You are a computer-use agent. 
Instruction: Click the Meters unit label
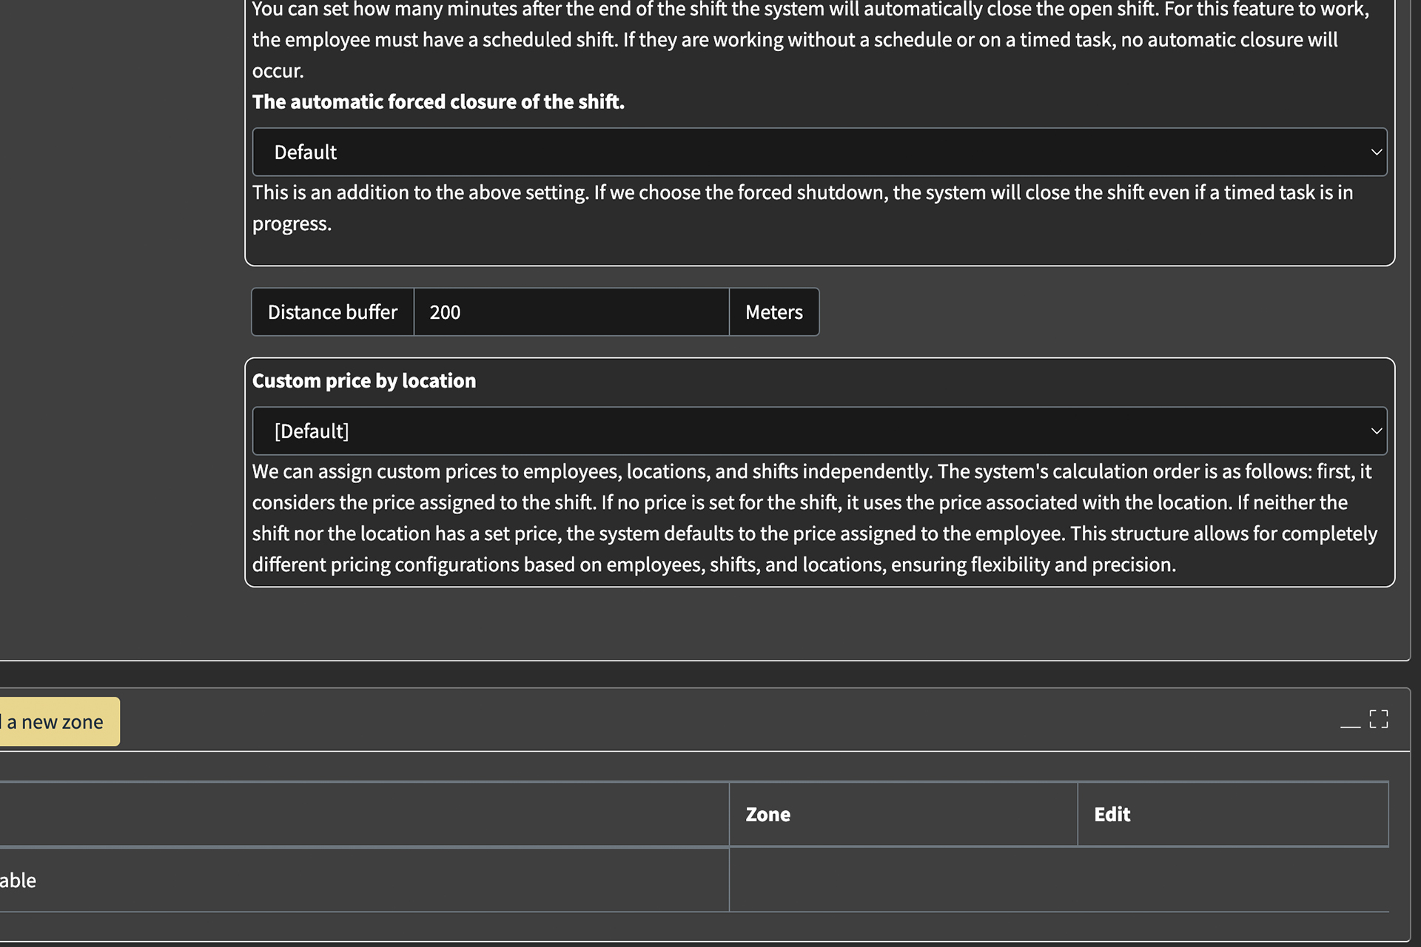(774, 312)
